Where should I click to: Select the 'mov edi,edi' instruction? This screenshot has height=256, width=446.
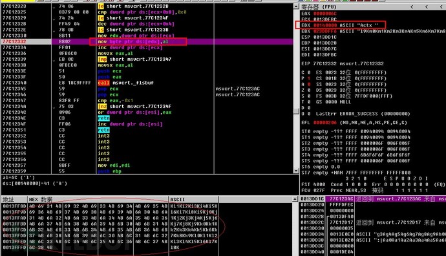(114, 165)
